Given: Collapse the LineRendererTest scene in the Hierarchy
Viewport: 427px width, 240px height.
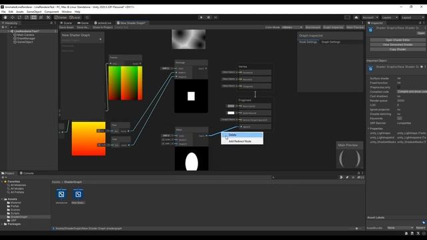Looking at the screenshot, I should click(x=9, y=31).
